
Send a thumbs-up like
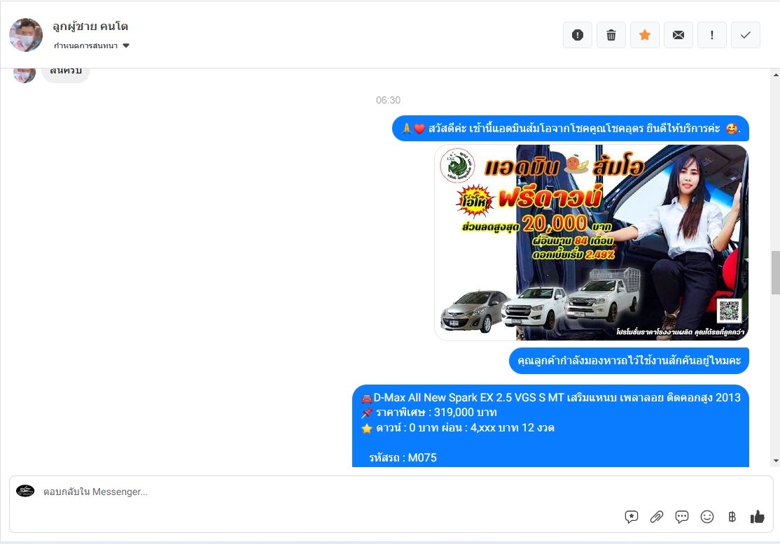[757, 517]
